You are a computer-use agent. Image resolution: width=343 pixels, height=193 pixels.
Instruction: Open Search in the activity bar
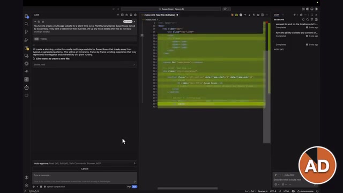click(26, 24)
